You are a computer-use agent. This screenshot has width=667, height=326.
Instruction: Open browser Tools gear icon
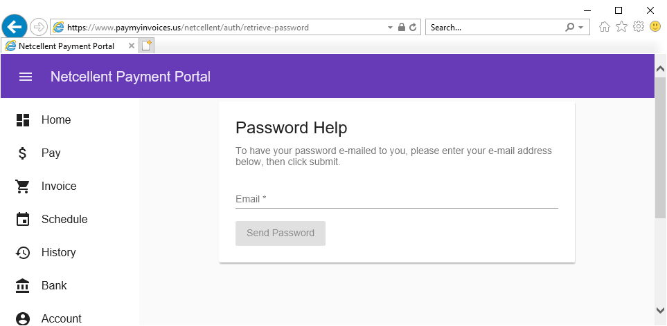pos(639,27)
